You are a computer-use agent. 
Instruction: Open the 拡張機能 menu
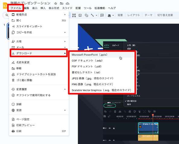click(x=100, y=8)
